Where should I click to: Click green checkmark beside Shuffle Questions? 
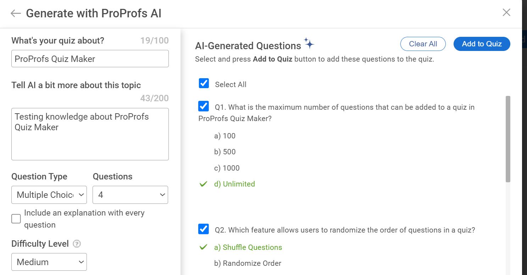coord(203,247)
